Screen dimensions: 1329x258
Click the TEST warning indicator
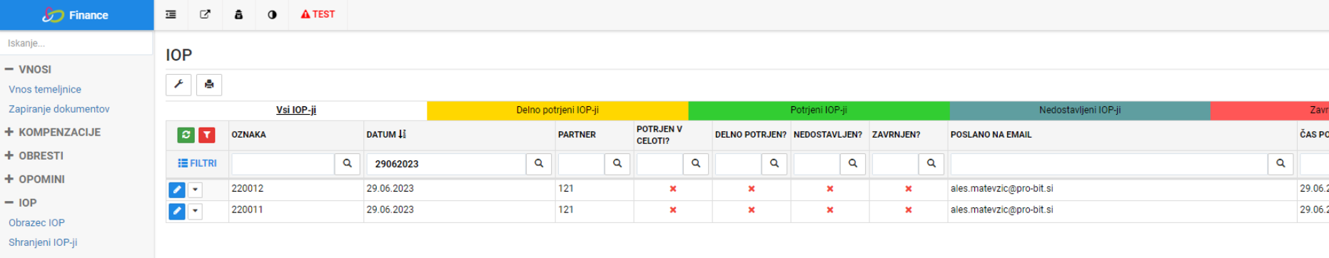pyautogui.click(x=318, y=14)
